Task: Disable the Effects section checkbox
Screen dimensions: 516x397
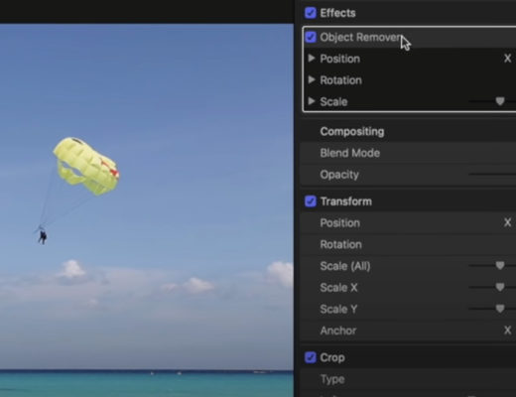Action: (x=311, y=13)
